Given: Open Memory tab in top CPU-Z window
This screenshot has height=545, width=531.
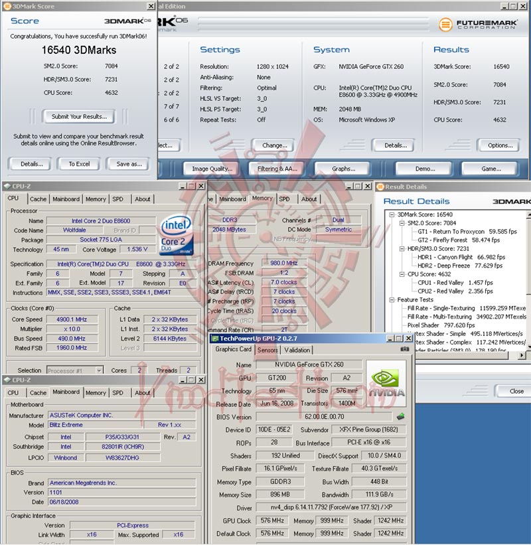Looking at the screenshot, I should [x=96, y=199].
